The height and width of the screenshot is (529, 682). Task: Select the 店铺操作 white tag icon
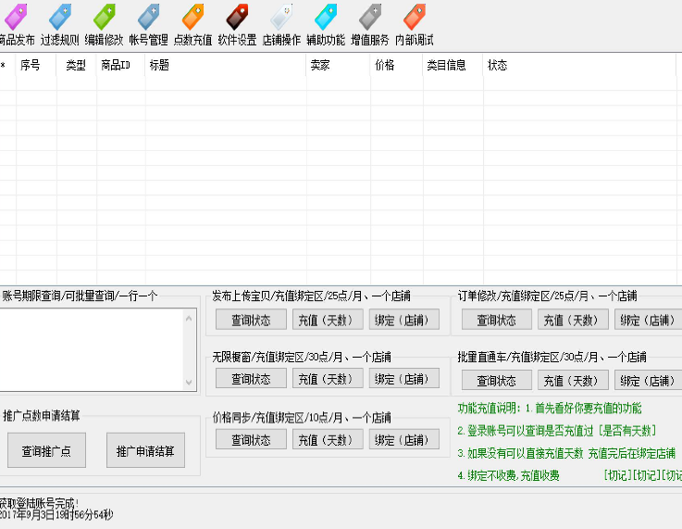[x=281, y=17]
